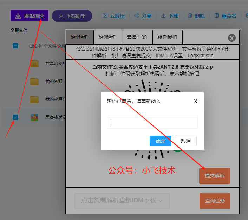Open the 联系我们 contact tab
This screenshot has height=220, width=248.
pyautogui.click(x=167, y=37)
